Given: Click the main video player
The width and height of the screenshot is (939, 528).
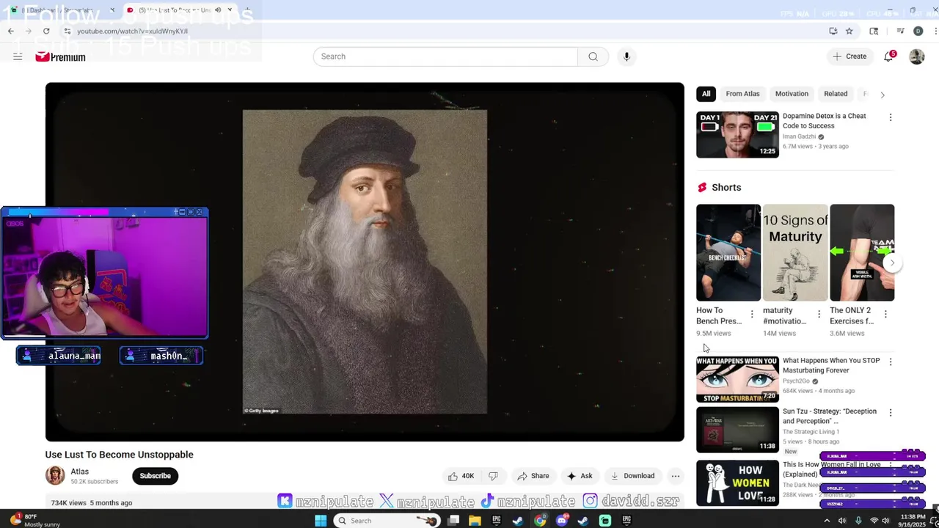Looking at the screenshot, I should pos(365,262).
